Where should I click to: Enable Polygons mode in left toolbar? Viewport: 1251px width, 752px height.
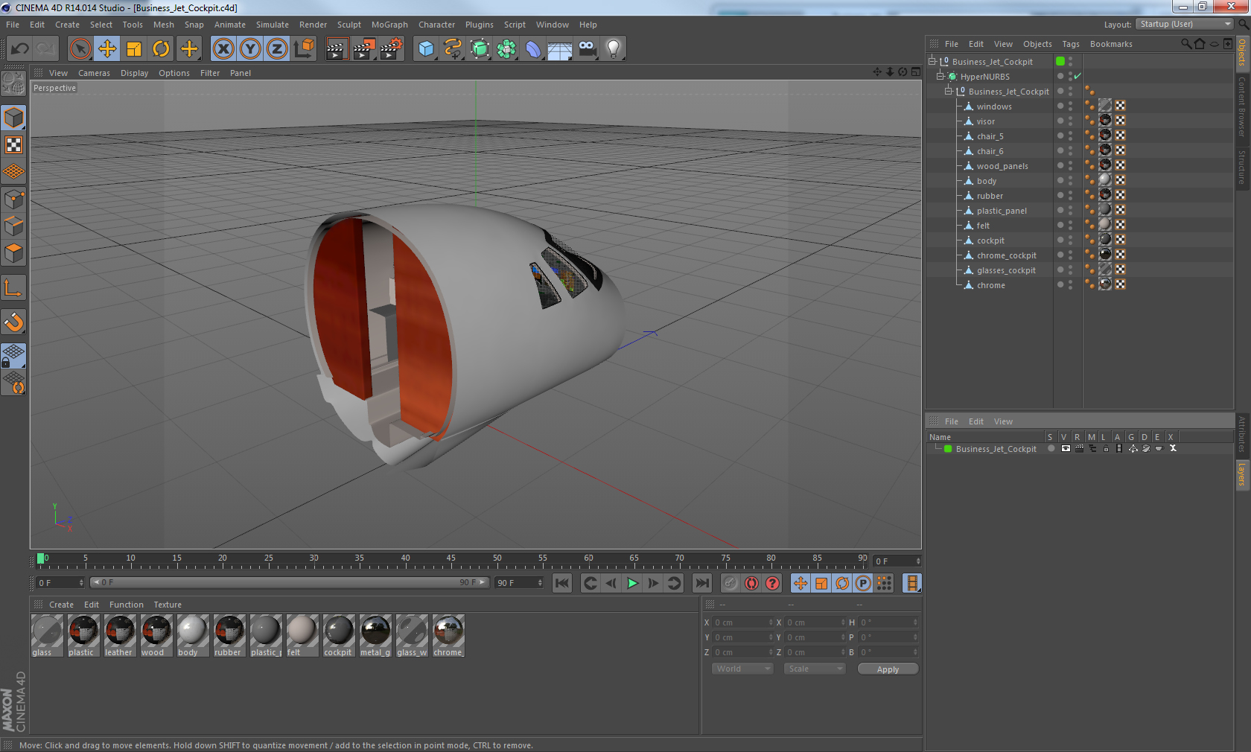14,253
